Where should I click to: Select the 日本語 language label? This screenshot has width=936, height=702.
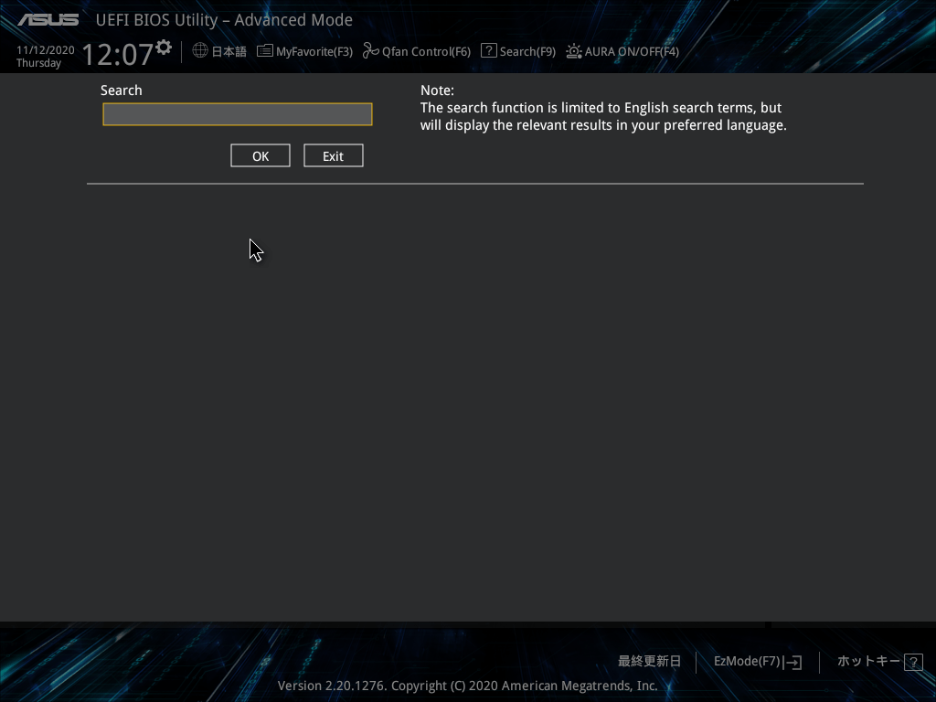(229, 52)
